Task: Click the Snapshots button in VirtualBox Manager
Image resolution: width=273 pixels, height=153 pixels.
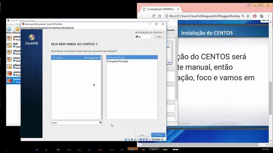Action: tap(171, 30)
